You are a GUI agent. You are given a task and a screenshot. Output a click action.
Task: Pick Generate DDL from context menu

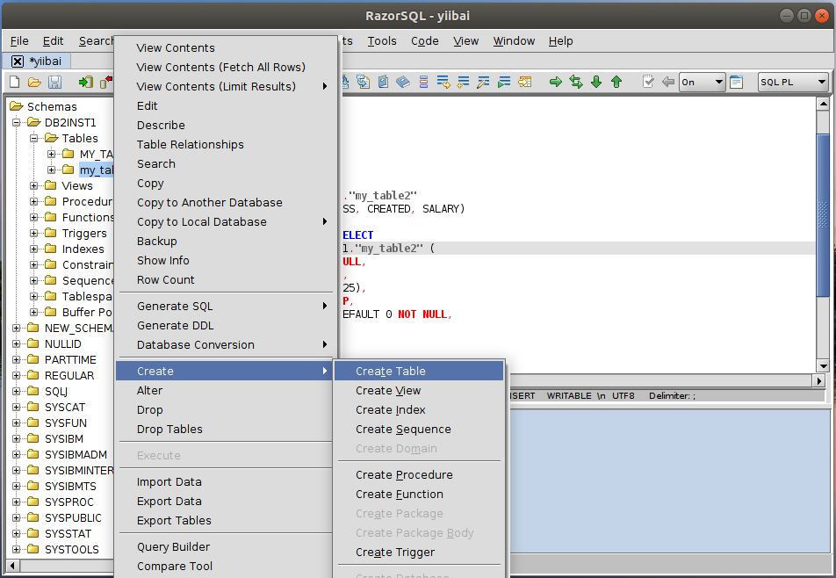pos(175,325)
